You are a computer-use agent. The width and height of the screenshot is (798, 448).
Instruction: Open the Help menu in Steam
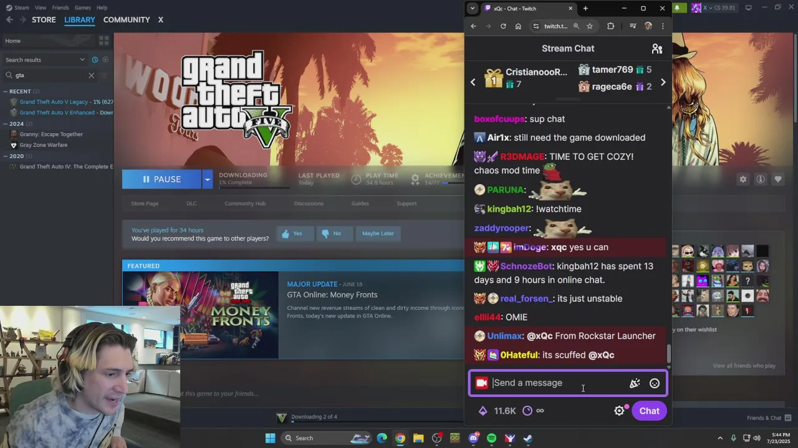point(102,7)
